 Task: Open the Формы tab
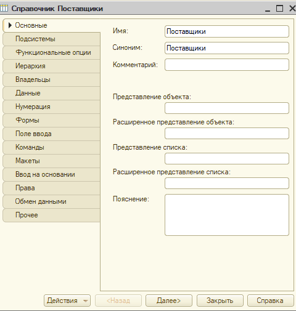[51, 120]
